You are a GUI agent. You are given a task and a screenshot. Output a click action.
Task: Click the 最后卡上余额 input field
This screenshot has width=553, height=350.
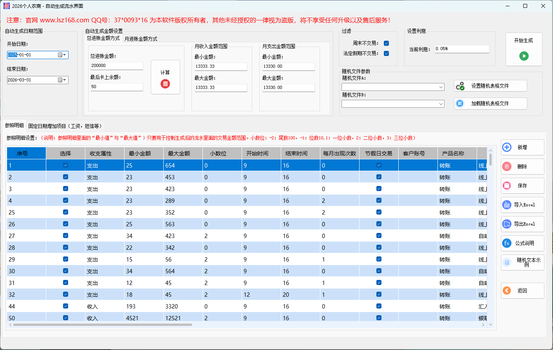(x=116, y=87)
